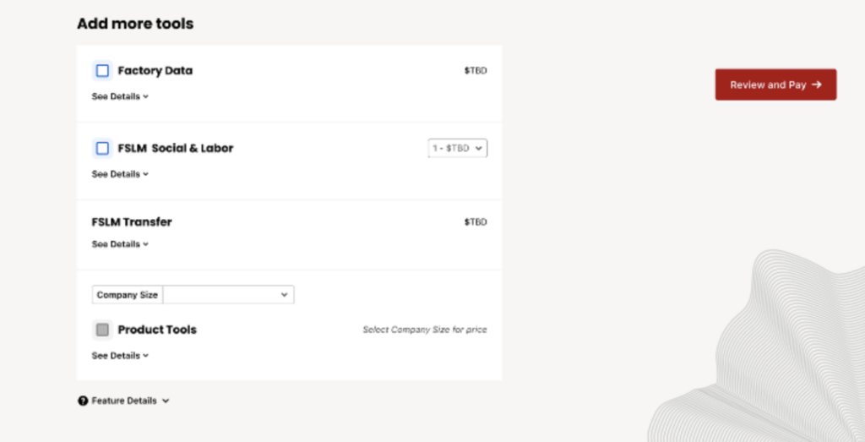Click the arrow icon on Review and Pay

pyautogui.click(x=817, y=85)
